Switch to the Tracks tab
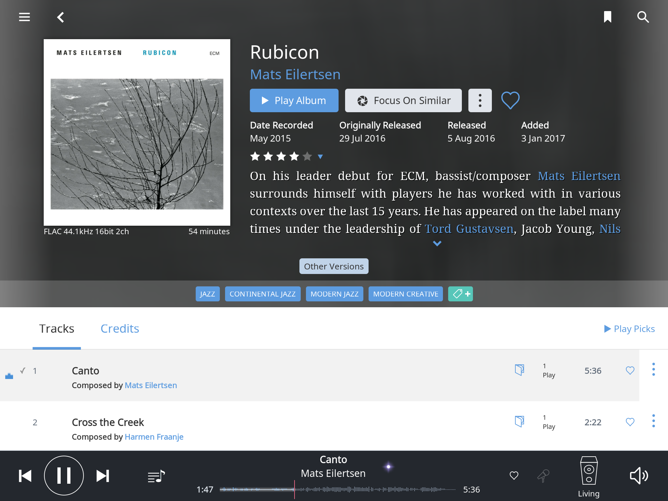 [57, 328]
